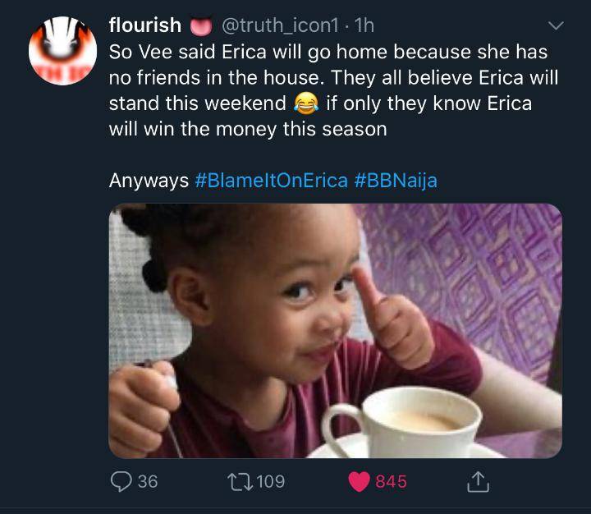Open the flourish display name profile
The image size is (591, 514).
point(144,25)
